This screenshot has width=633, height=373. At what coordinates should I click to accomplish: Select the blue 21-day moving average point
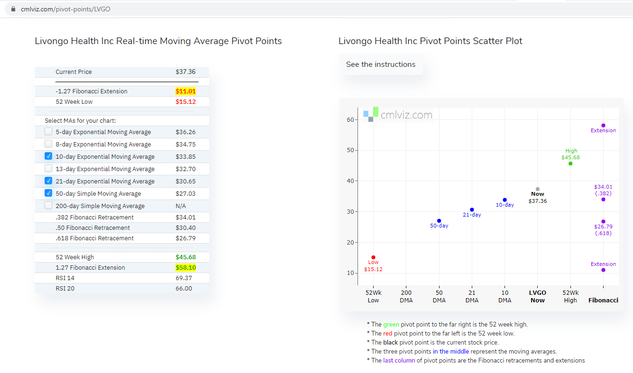click(x=472, y=209)
